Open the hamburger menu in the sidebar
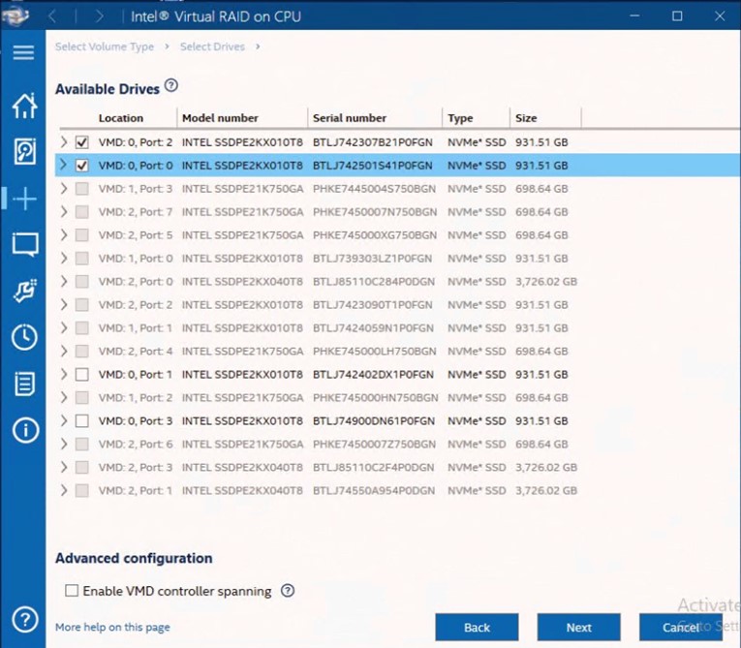The width and height of the screenshot is (741, 648). point(23,52)
